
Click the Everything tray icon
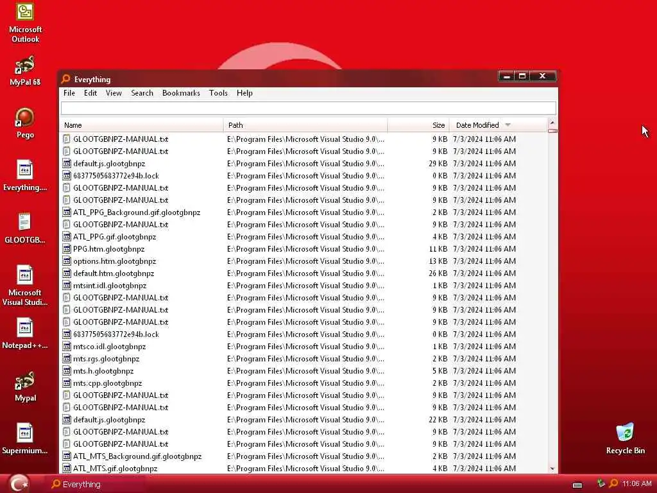tap(613, 483)
